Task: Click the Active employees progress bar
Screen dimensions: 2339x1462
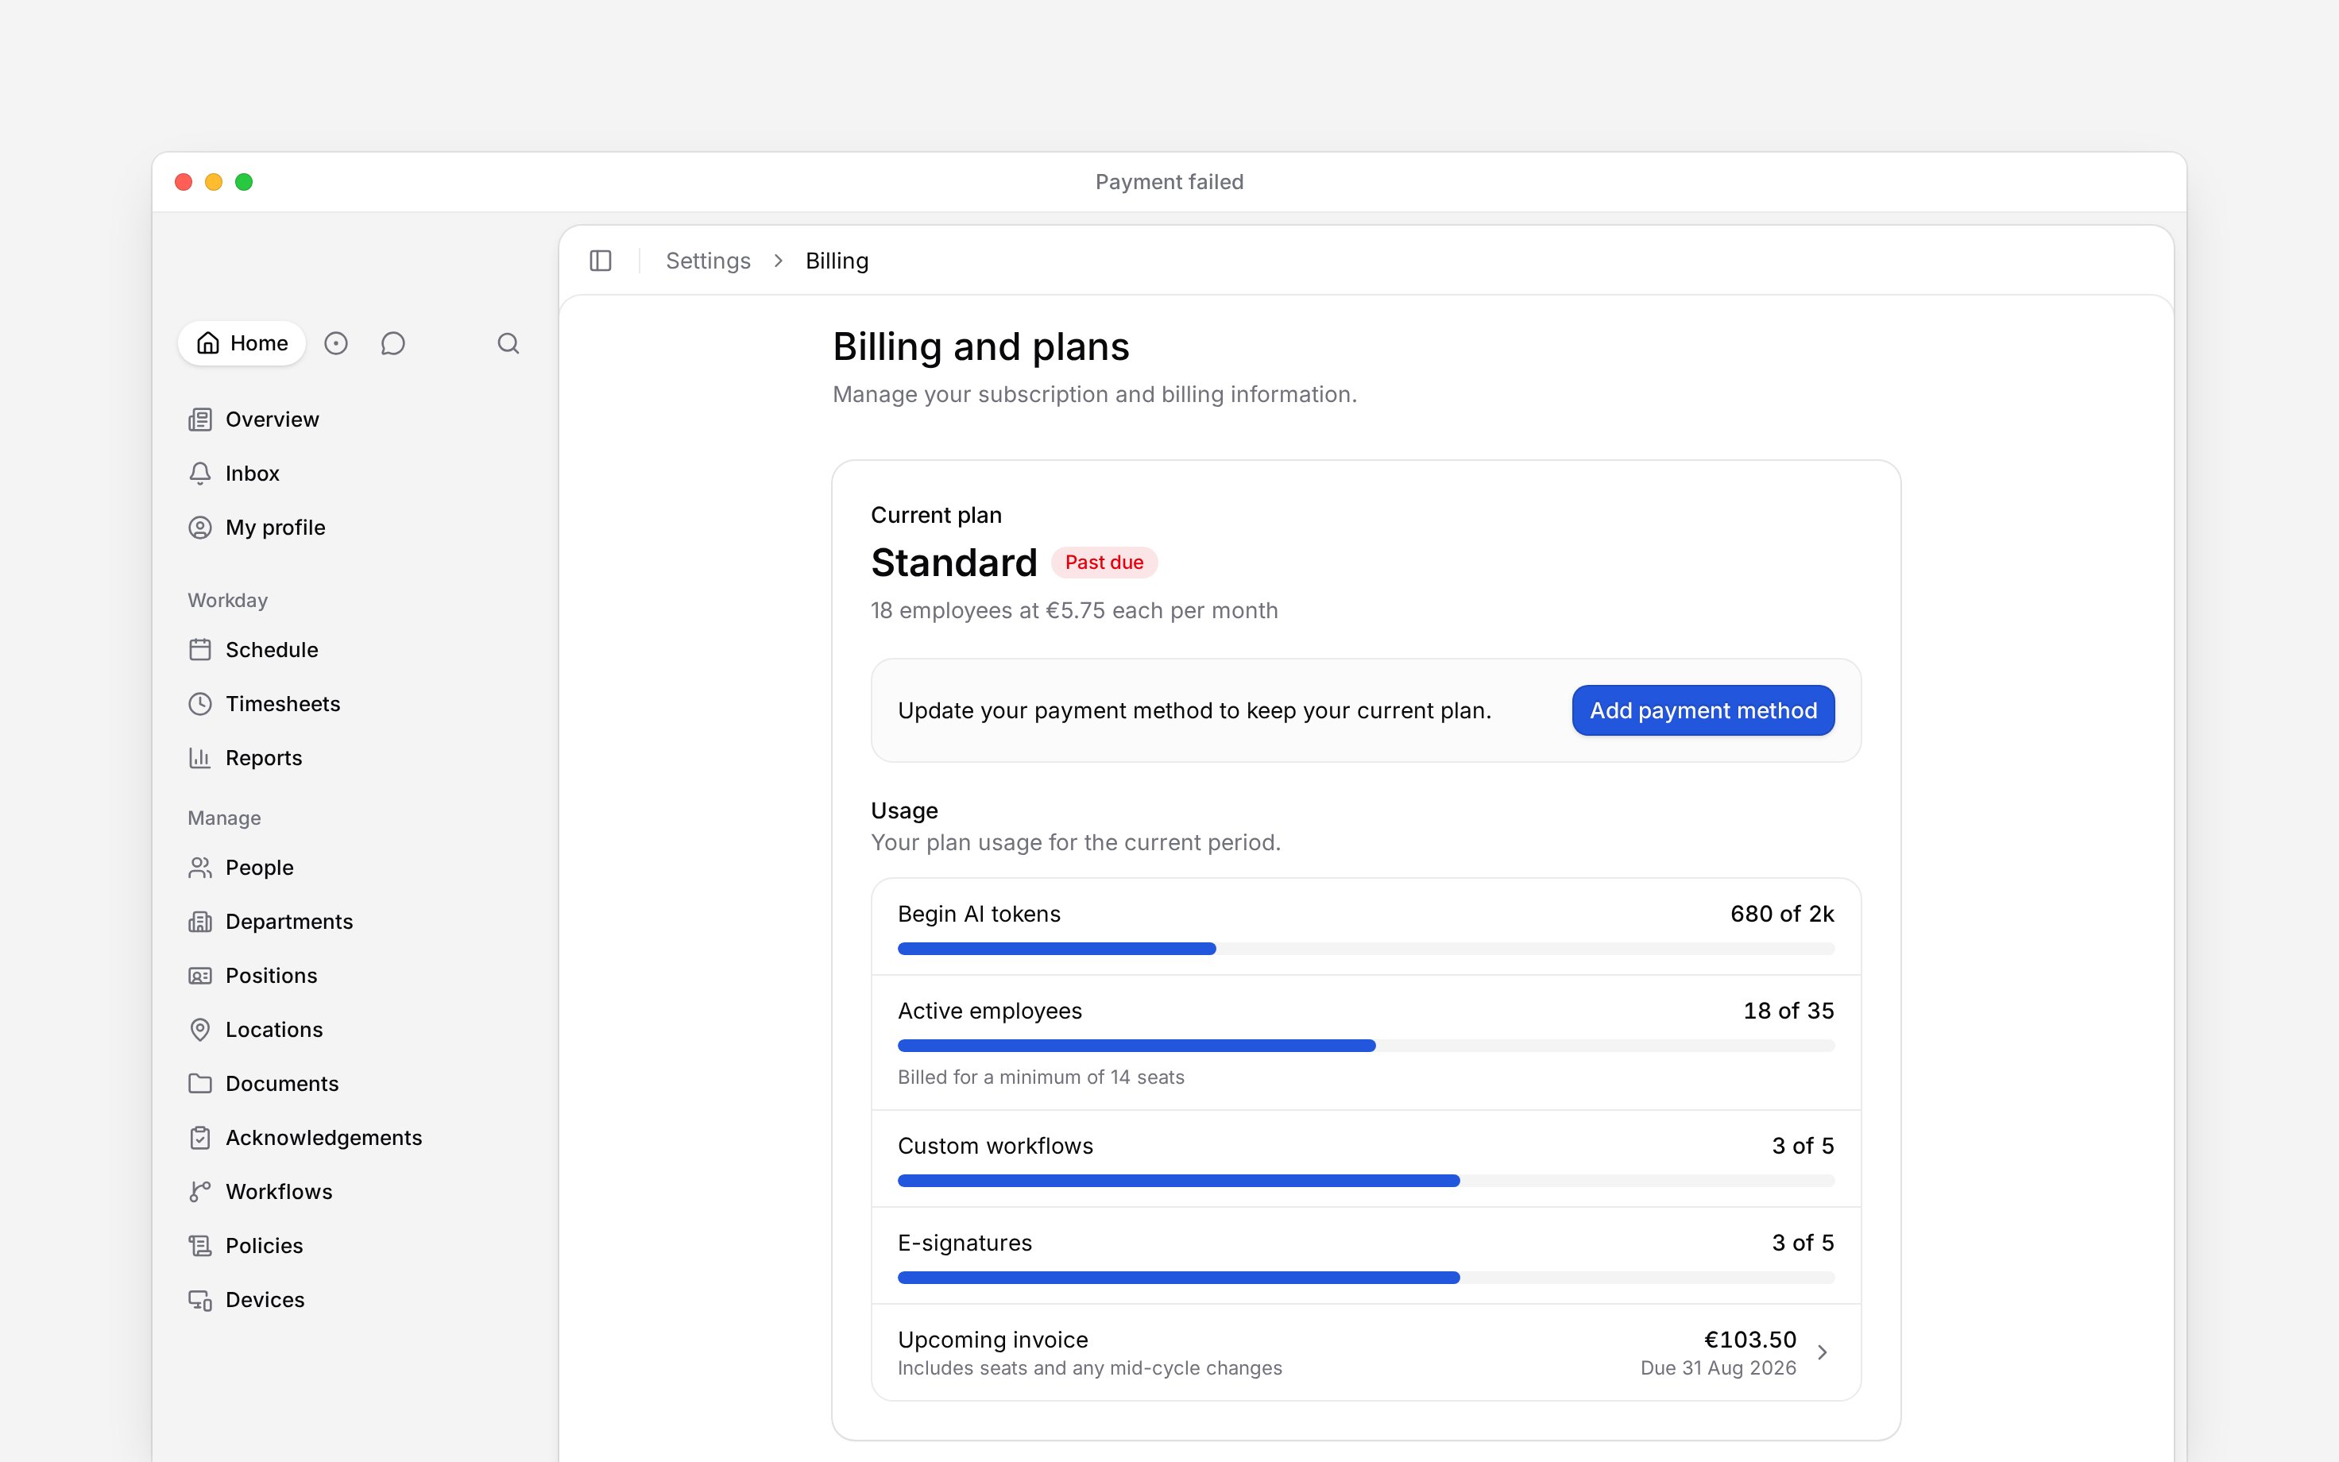Action: pos(1366,1046)
